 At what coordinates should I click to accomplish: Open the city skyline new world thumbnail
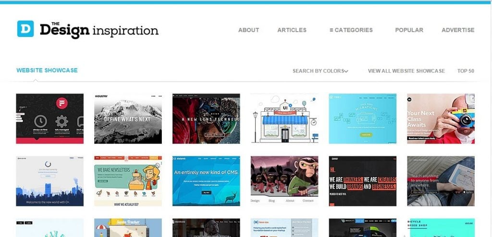click(x=50, y=181)
